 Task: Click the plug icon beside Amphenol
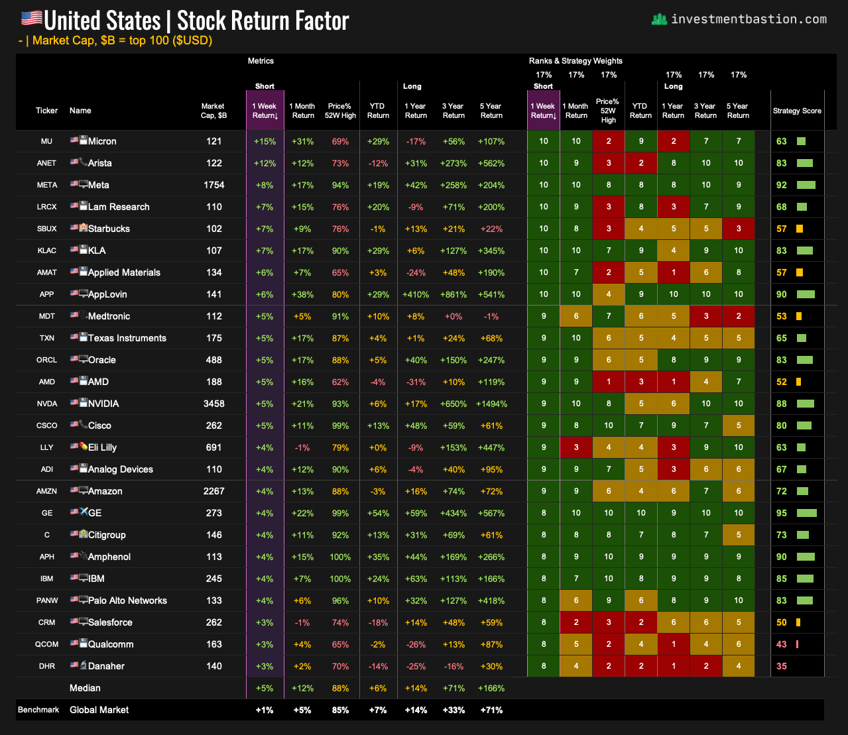point(84,556)
